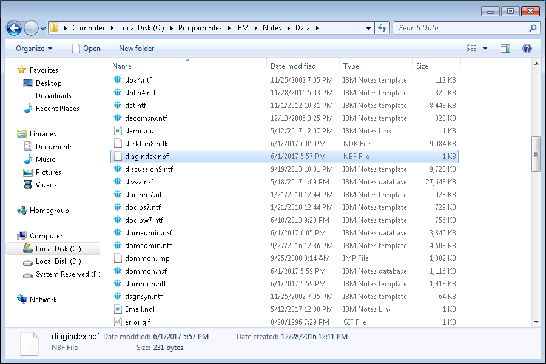Expand the arrow after Data breadcrumb
The width and height of the screenshot is (546, 364).
click(x=317, y=29)
